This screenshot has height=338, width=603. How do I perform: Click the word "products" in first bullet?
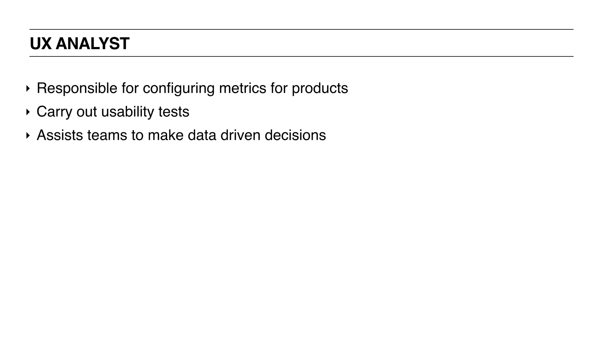click(x=320, y=88)
